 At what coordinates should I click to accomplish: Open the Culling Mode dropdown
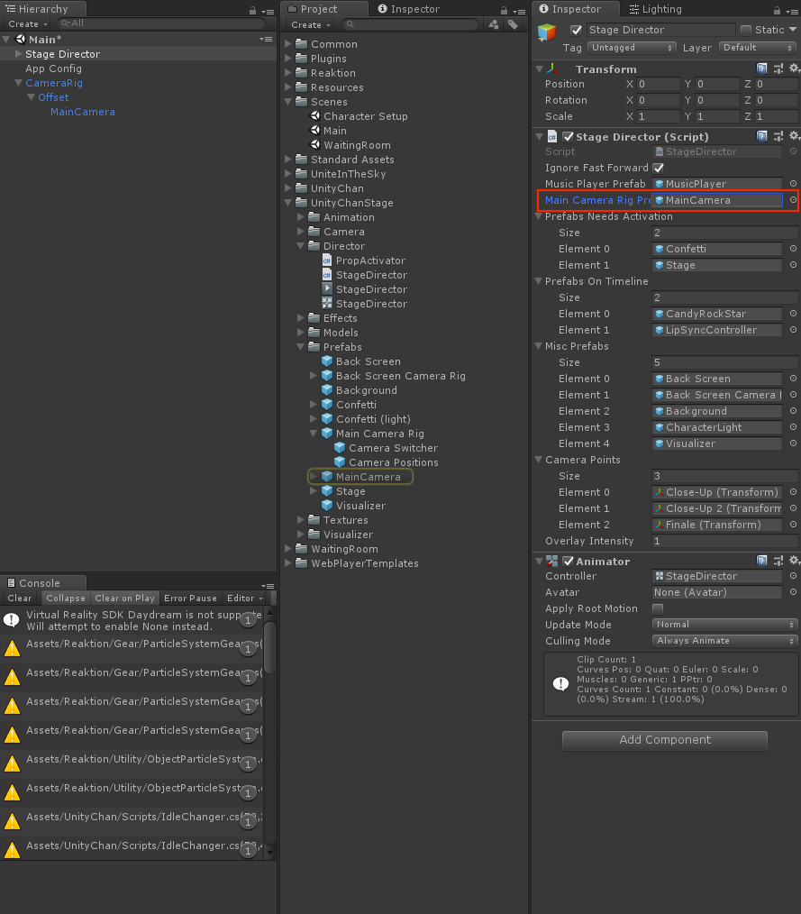click(x=724, y=641)
